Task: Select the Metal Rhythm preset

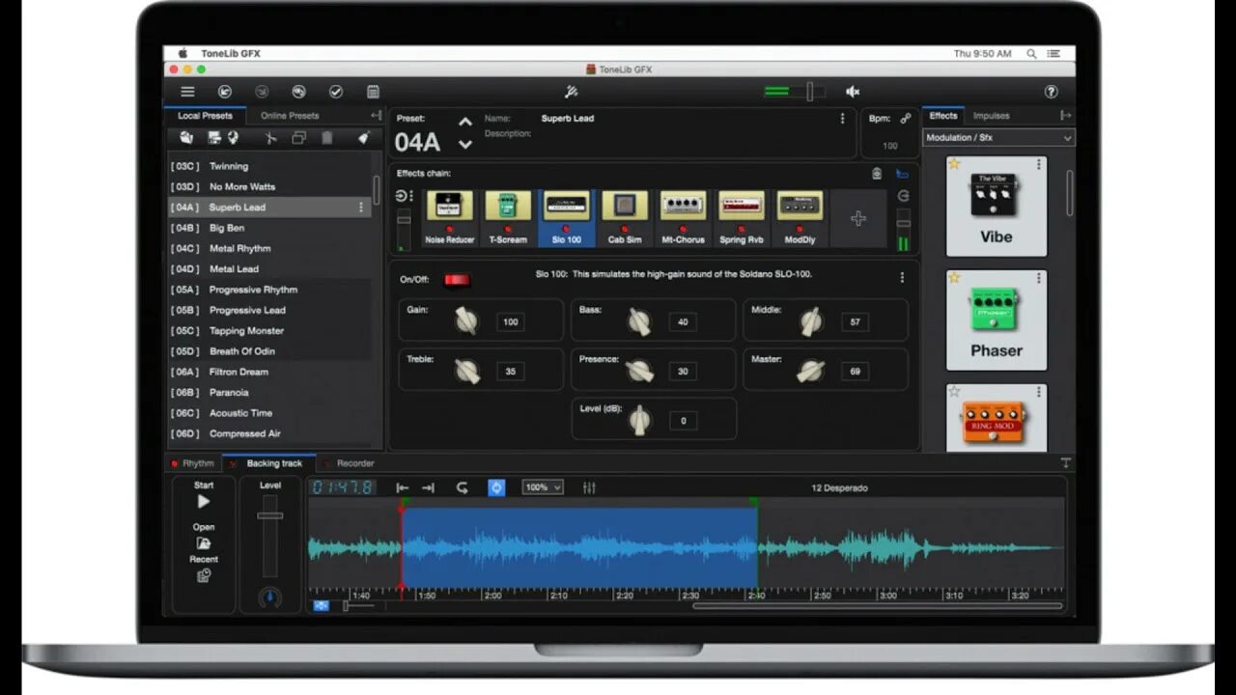Action: [x=268, y=249]
